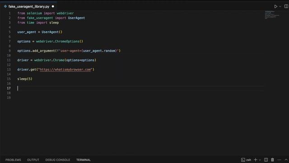Switch to the OUTPUT panel tab
Viewport: 289px width, 163px height.
[x=33, y=160]
